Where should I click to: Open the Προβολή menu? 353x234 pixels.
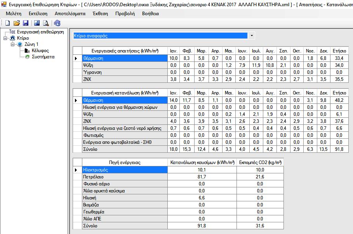pos(125,14)
